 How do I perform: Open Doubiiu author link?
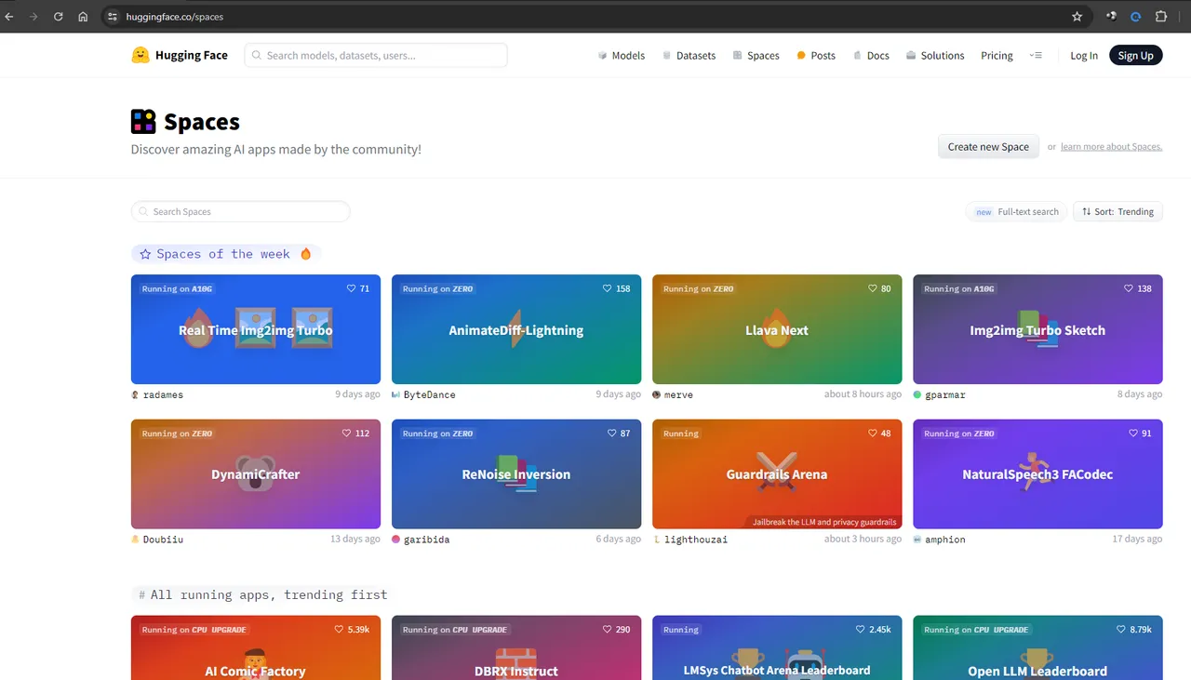pos(163,540)
